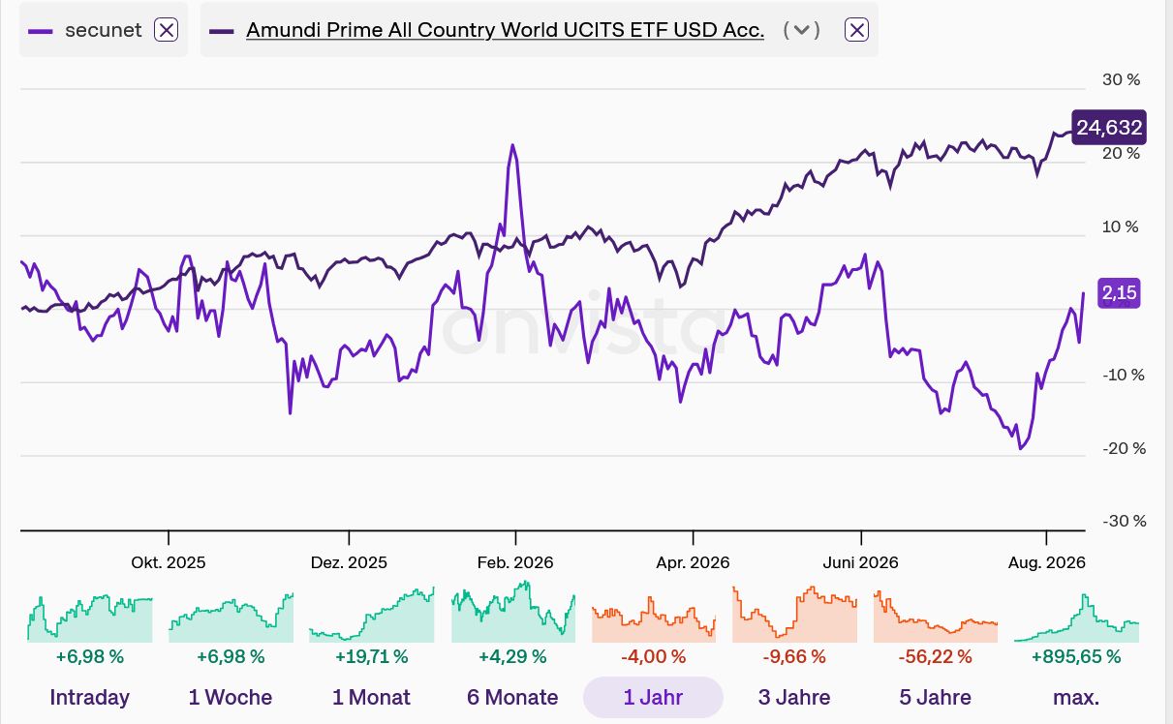Click 3 Jahre red mini sparkline chart
The width and height of the screenshot is (1173, 724).
[x=795, y=613]
